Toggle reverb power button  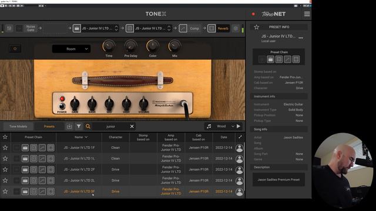tap(15, 49)
